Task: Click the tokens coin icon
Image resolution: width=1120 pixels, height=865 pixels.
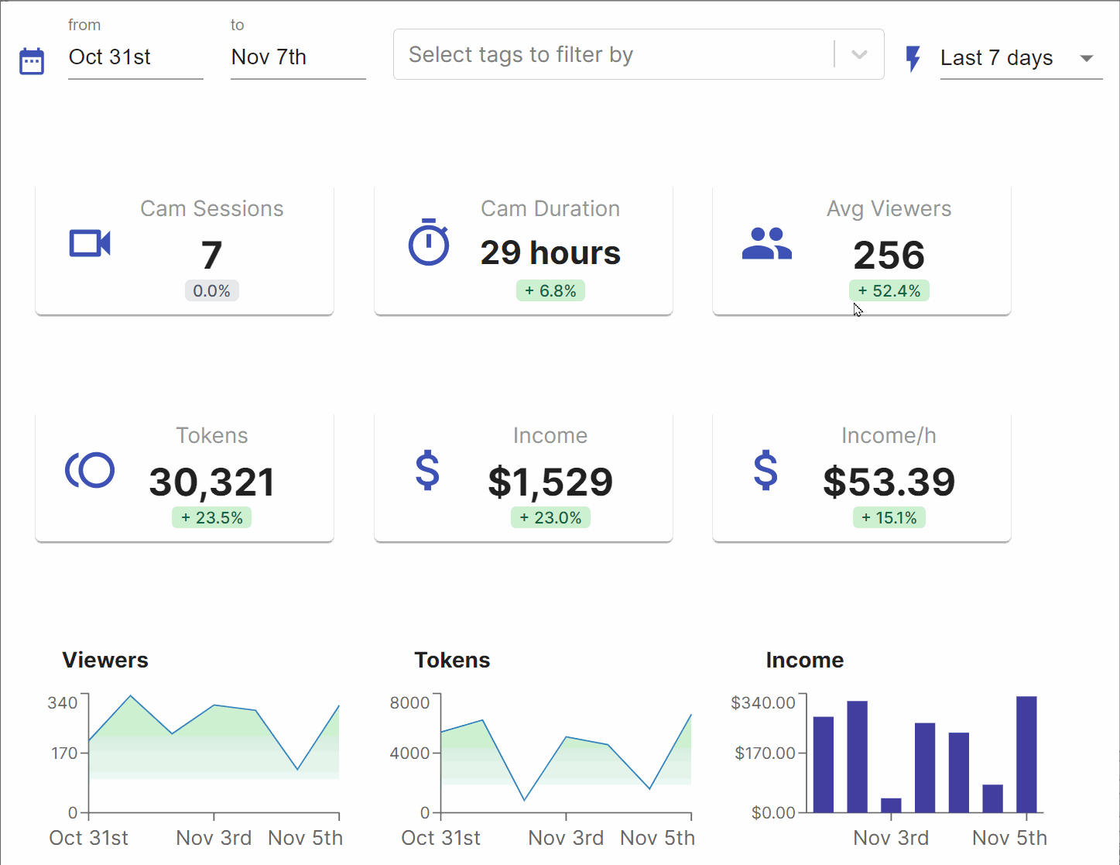Action: 90,470
